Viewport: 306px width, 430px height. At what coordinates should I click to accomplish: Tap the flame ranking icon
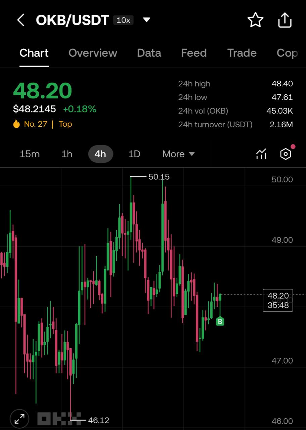[x=16, y=124]
